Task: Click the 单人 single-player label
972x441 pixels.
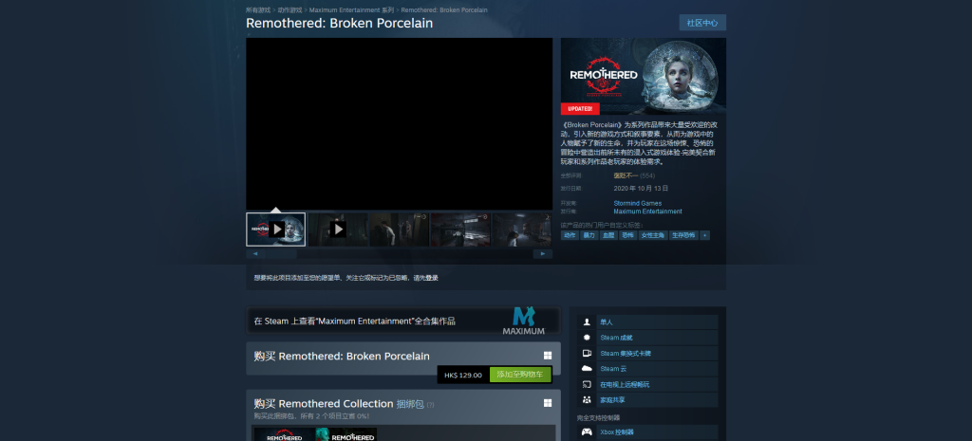Action: [x=606, y=322]
